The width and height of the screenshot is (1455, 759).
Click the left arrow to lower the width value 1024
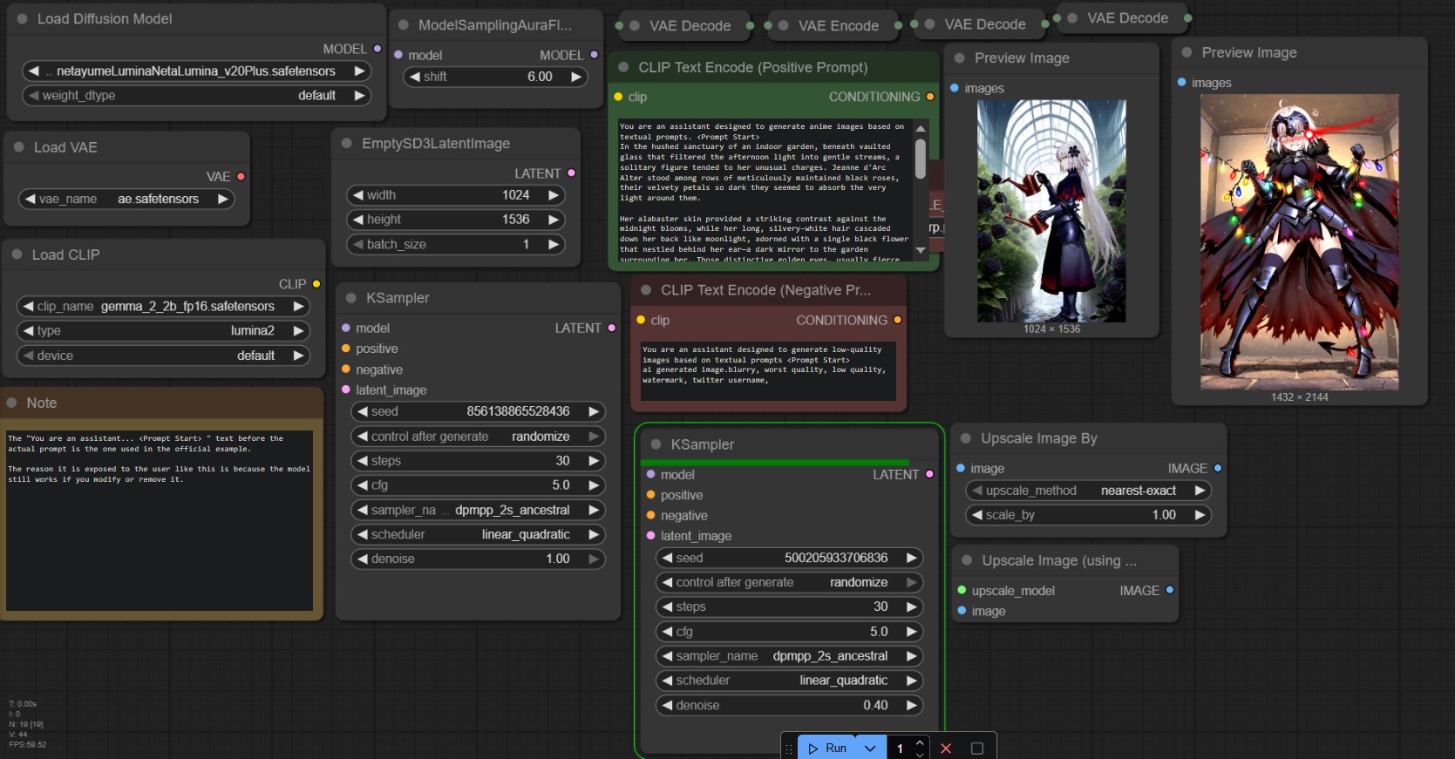coord(357,195)
